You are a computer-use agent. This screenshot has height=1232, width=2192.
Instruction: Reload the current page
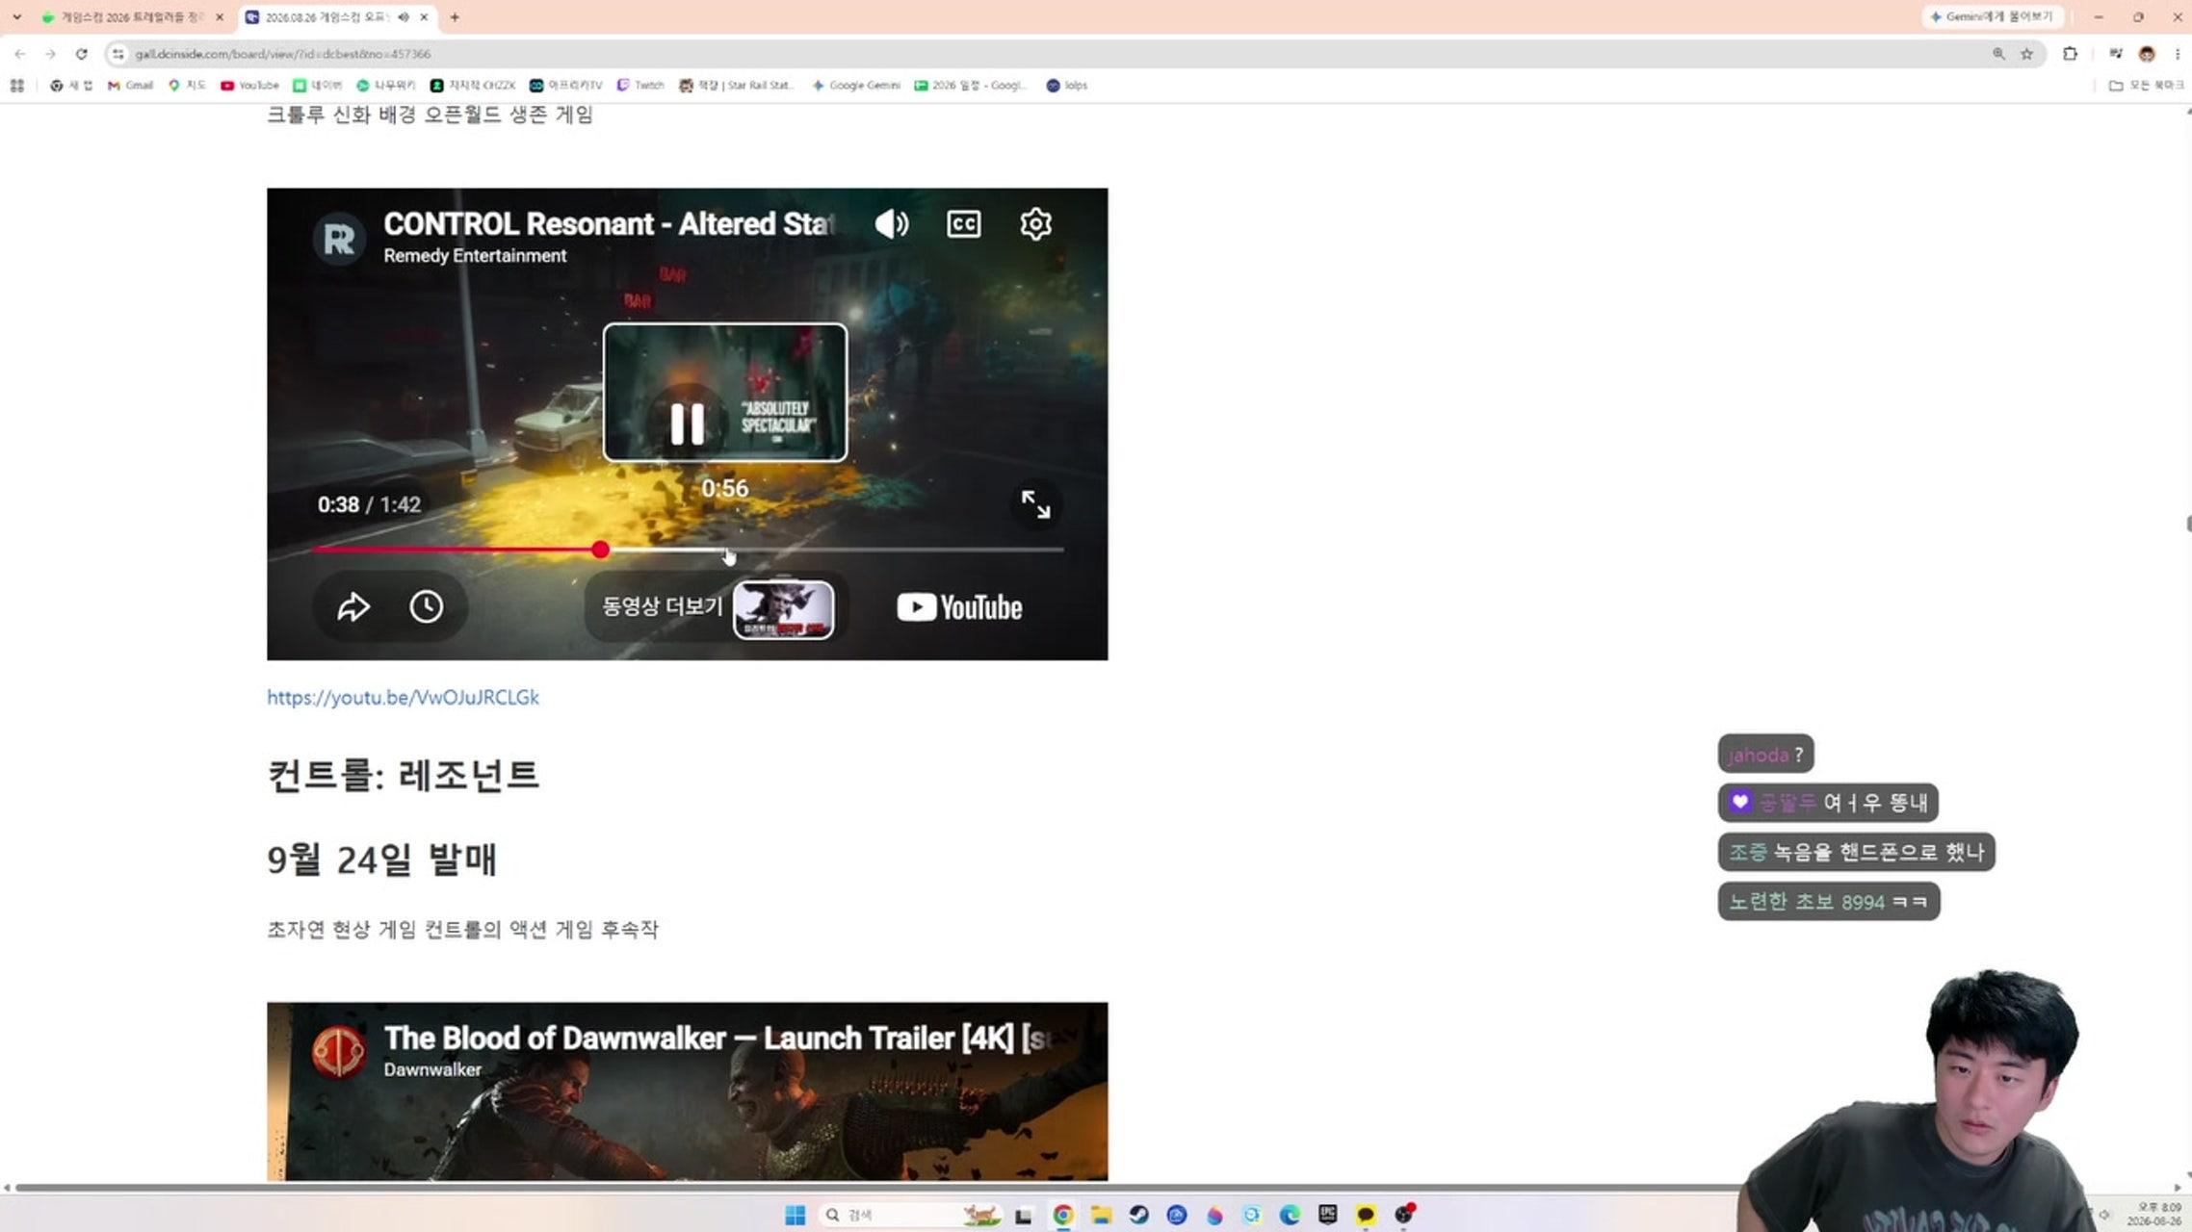pyautogui.click(x=82, y=54)
